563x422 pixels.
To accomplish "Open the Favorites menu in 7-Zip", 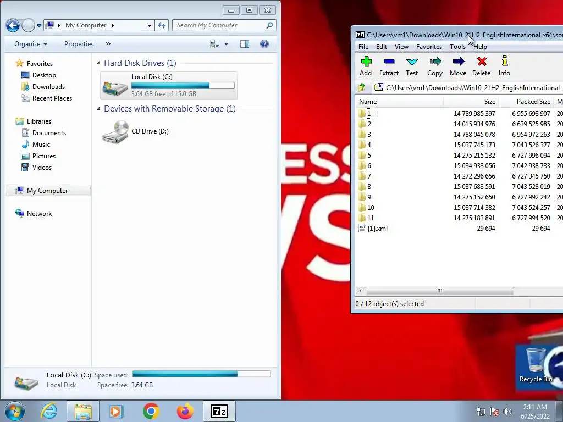I will [429, 47].
